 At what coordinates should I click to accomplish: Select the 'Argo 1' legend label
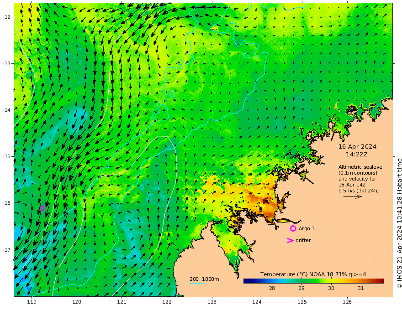pyautogui.click(x=307, y=228)
